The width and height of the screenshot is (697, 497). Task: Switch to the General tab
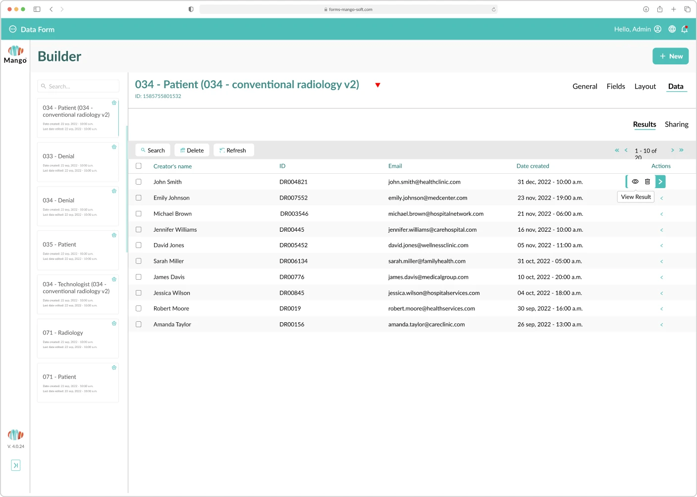point(585,86)
